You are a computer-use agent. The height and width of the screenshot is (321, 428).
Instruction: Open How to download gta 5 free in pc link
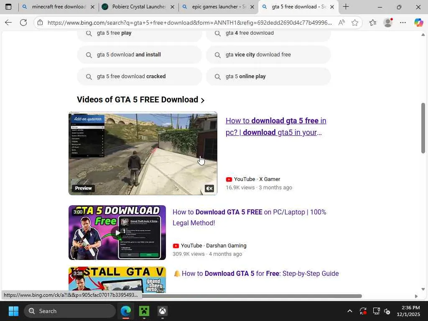point(276,126)
